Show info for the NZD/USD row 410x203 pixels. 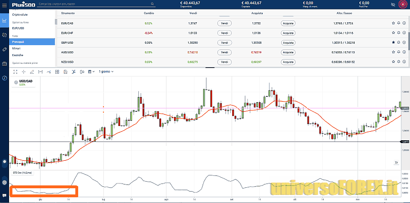[404, 62]
